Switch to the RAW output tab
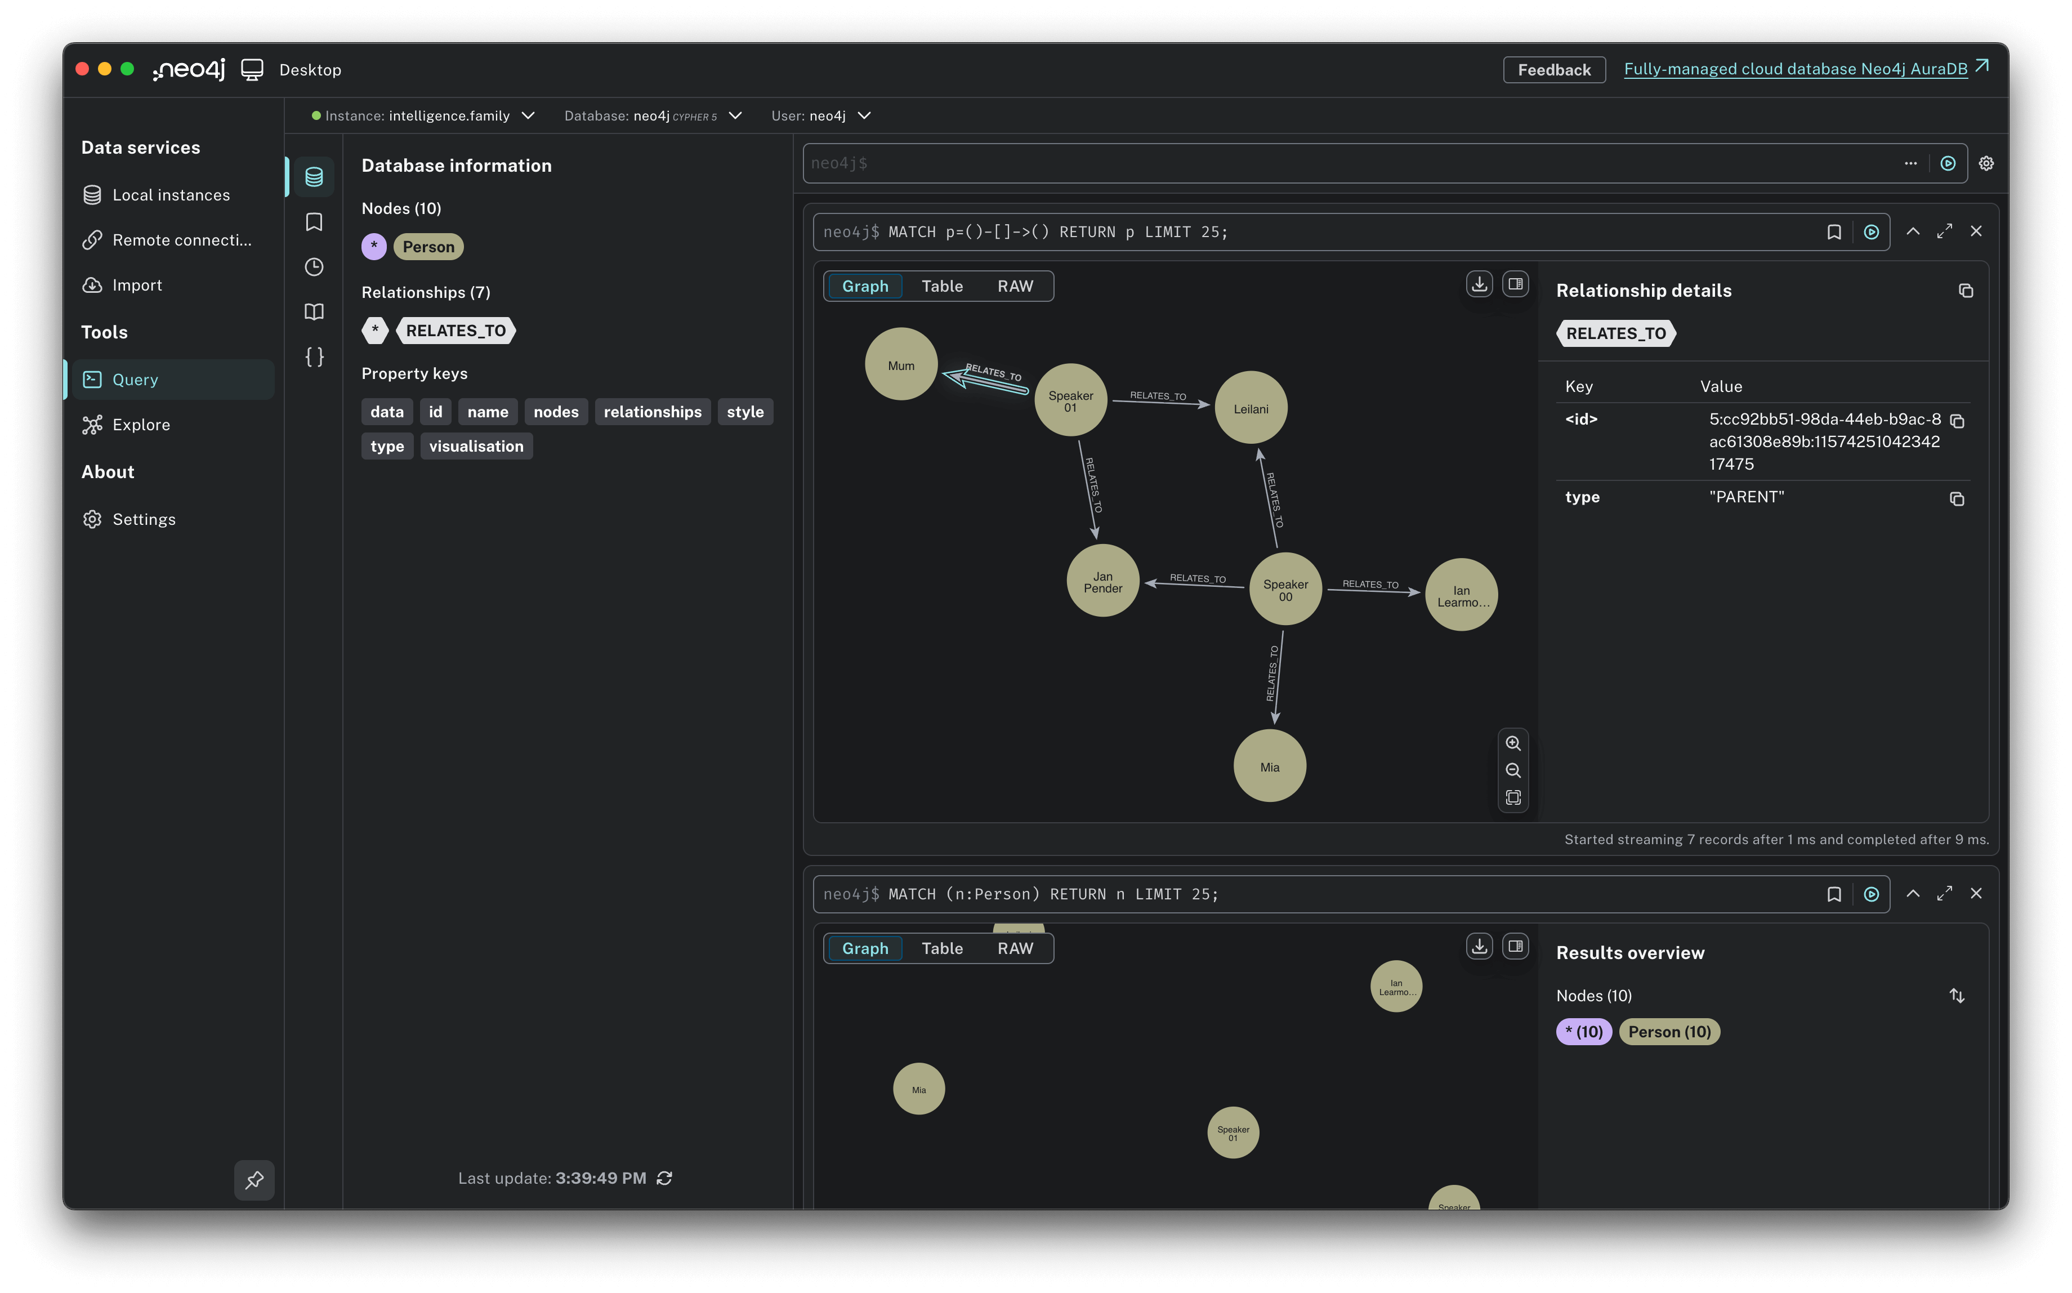2072x1293 pixels. [x=1016, y=286]
